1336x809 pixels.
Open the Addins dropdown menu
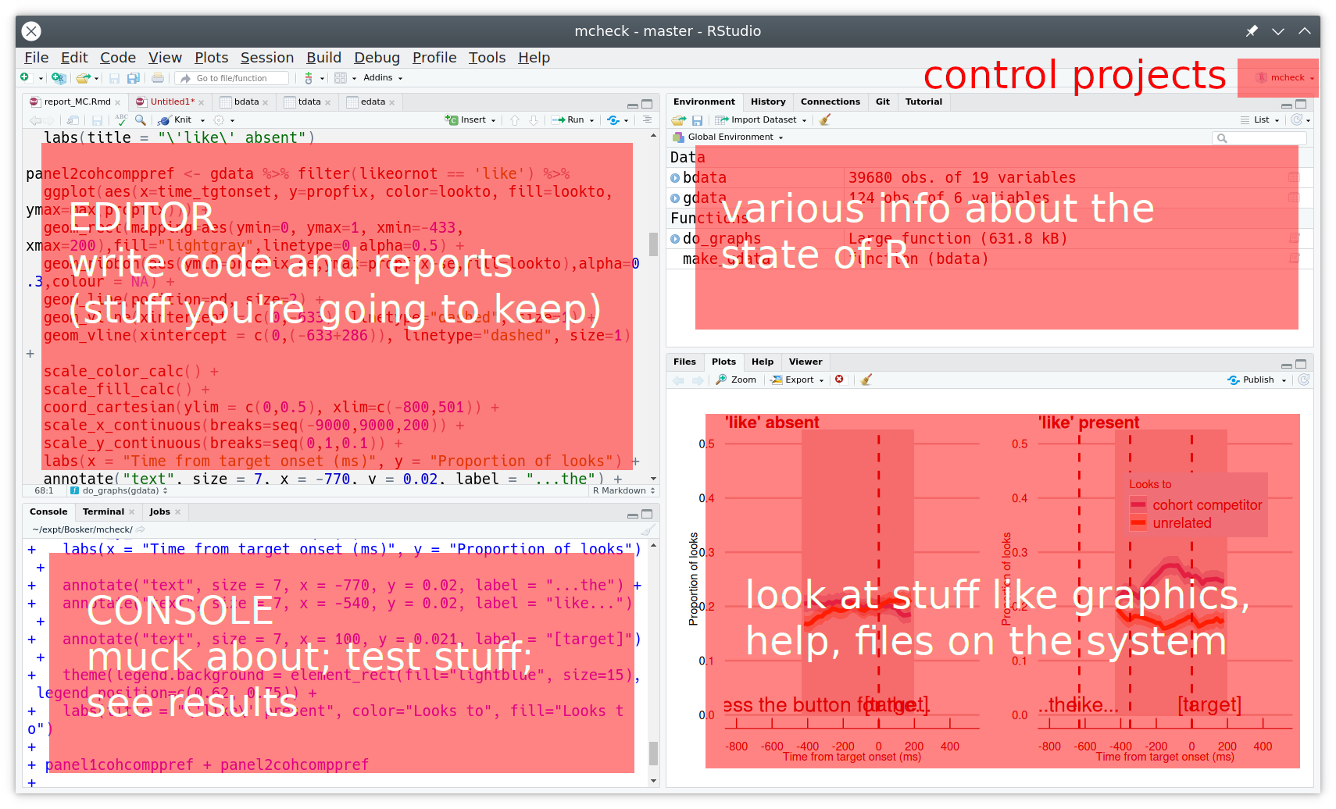383,78
